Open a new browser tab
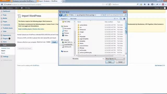The width and height of the screenshot is (167, 94). pos(64,1)
